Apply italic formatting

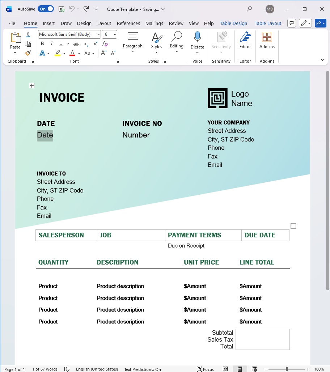52,43
